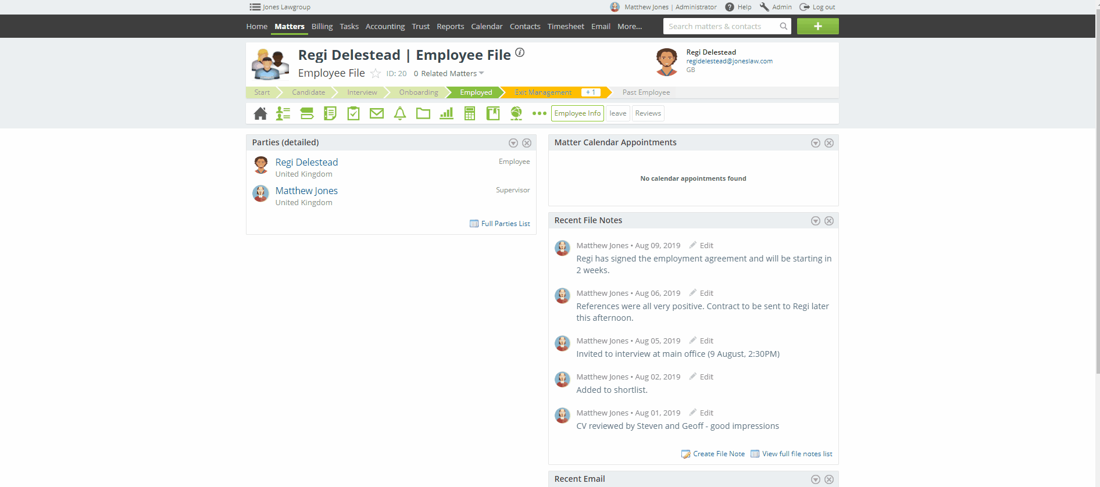Switch to the Reviews tab
The image size is (1100, 487).
click(648, 113)
